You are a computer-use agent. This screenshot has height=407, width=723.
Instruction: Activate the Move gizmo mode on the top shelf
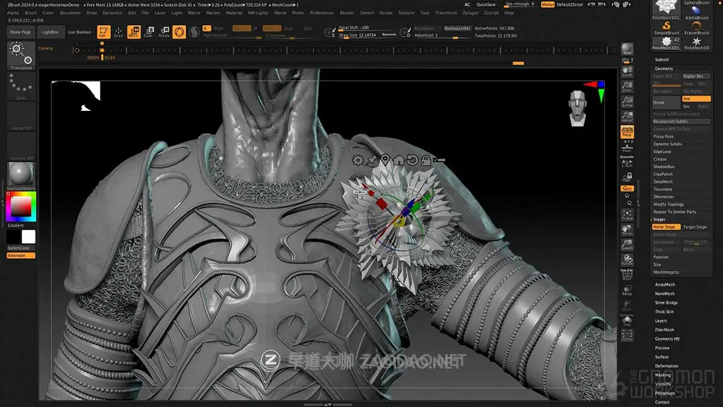point(134,31)
